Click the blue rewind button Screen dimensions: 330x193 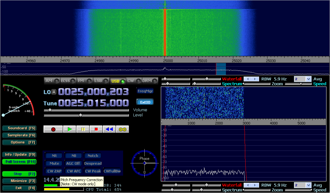pos(109,129)
